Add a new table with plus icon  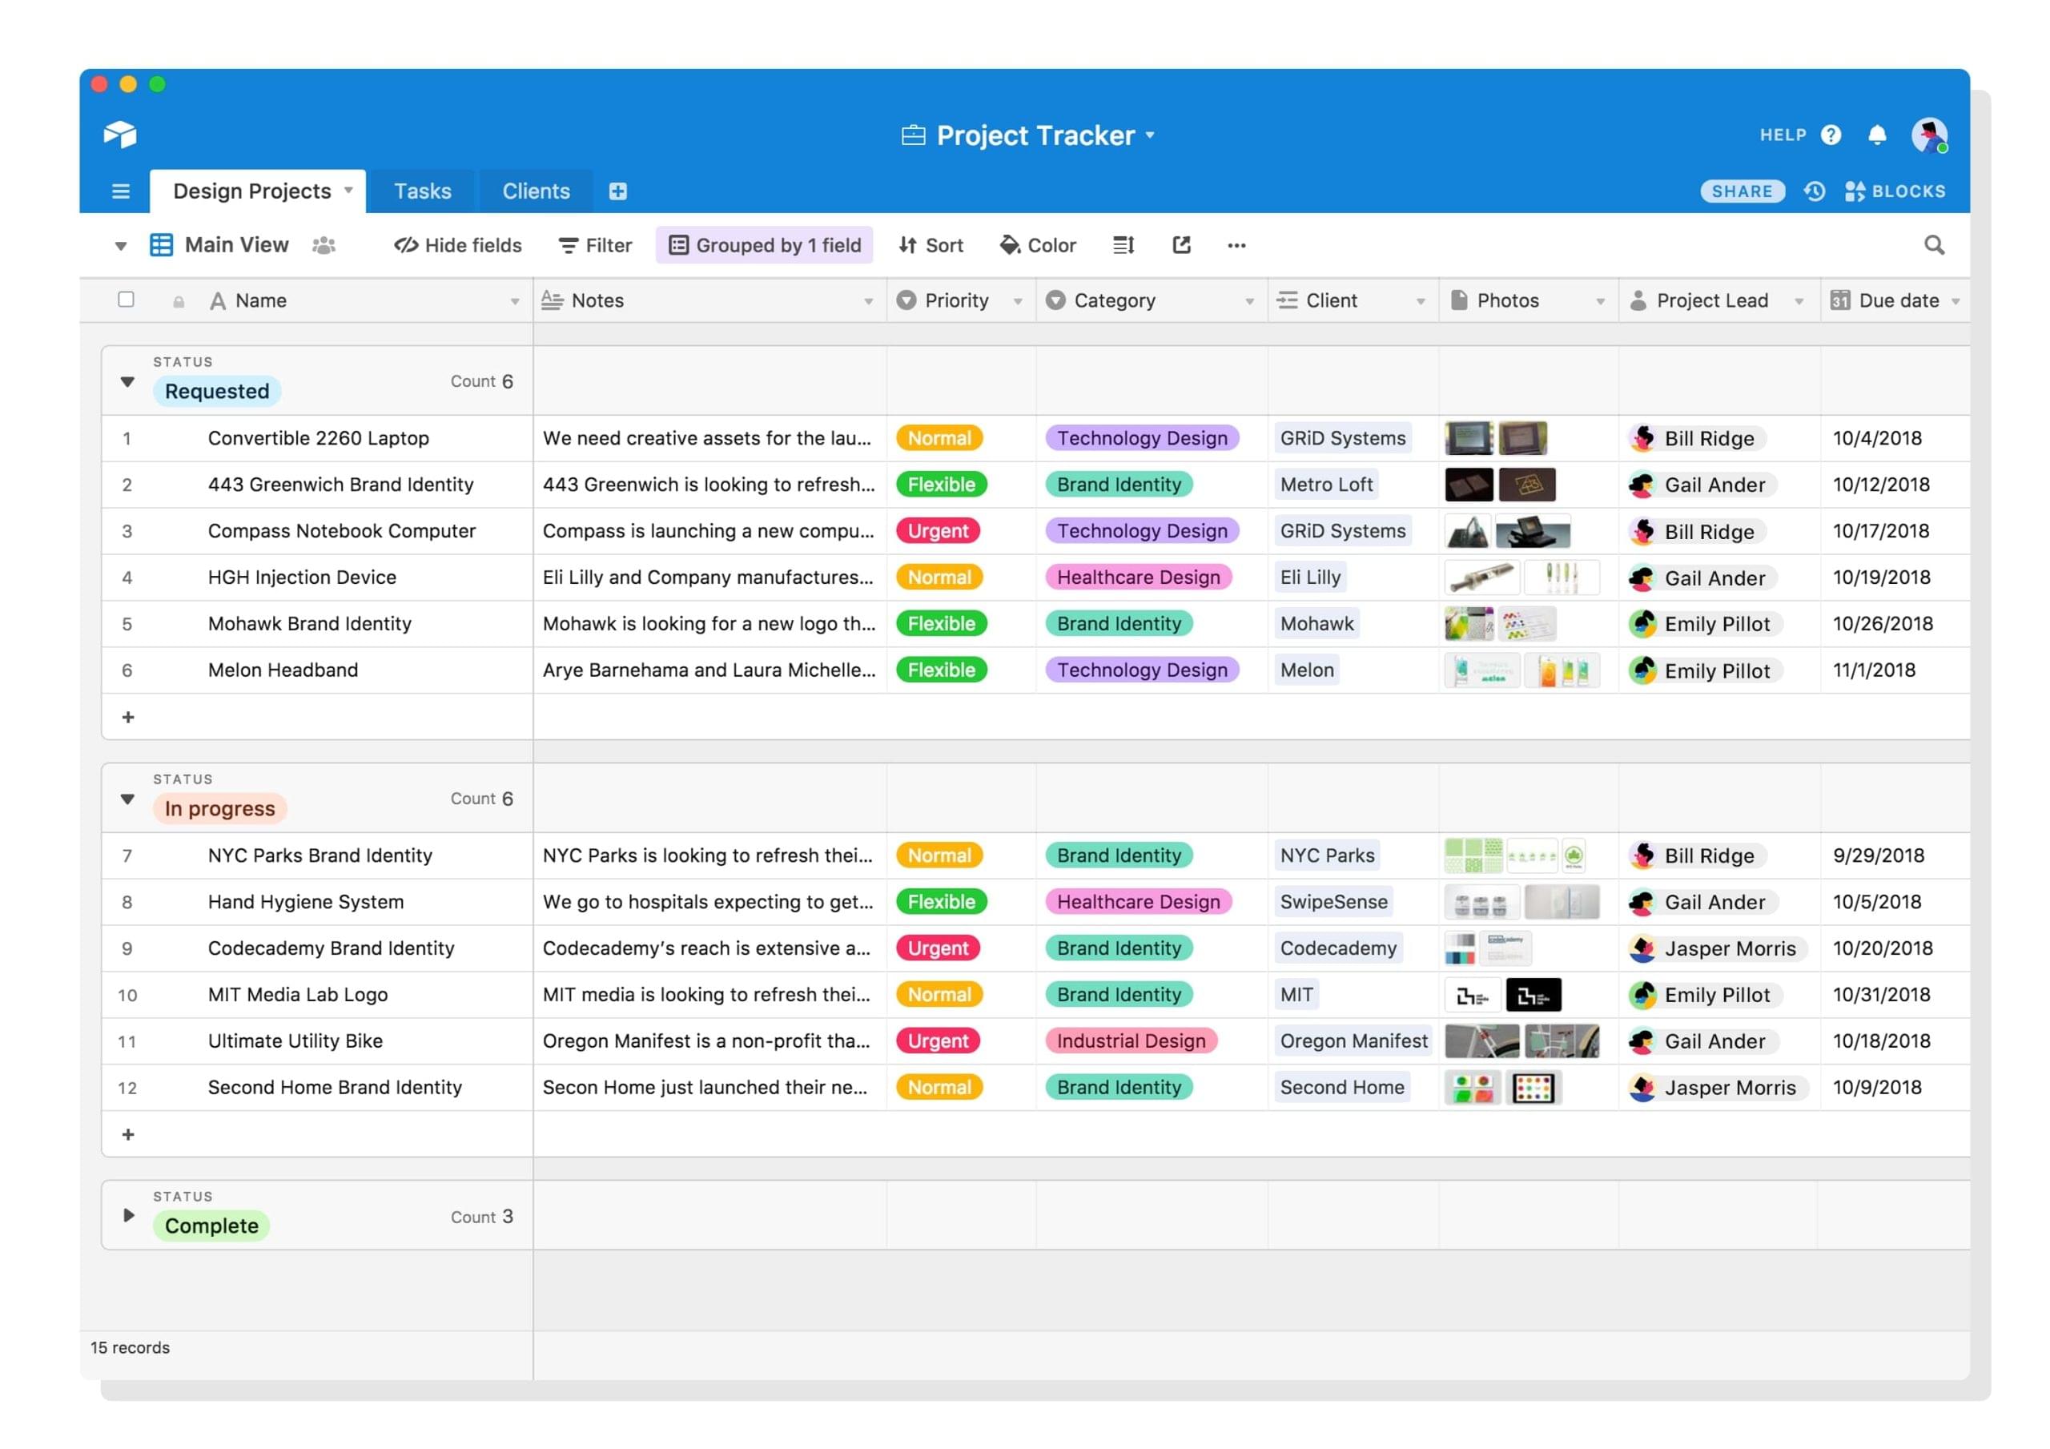pyautogui.click(x=618, y=191)
